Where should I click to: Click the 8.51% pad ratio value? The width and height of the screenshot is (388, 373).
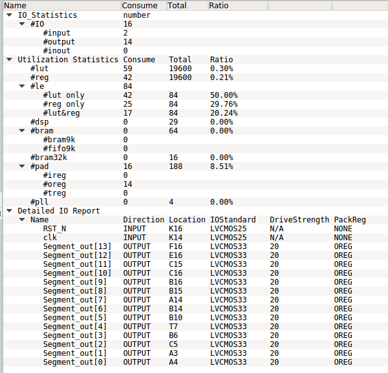pos(222,166)
